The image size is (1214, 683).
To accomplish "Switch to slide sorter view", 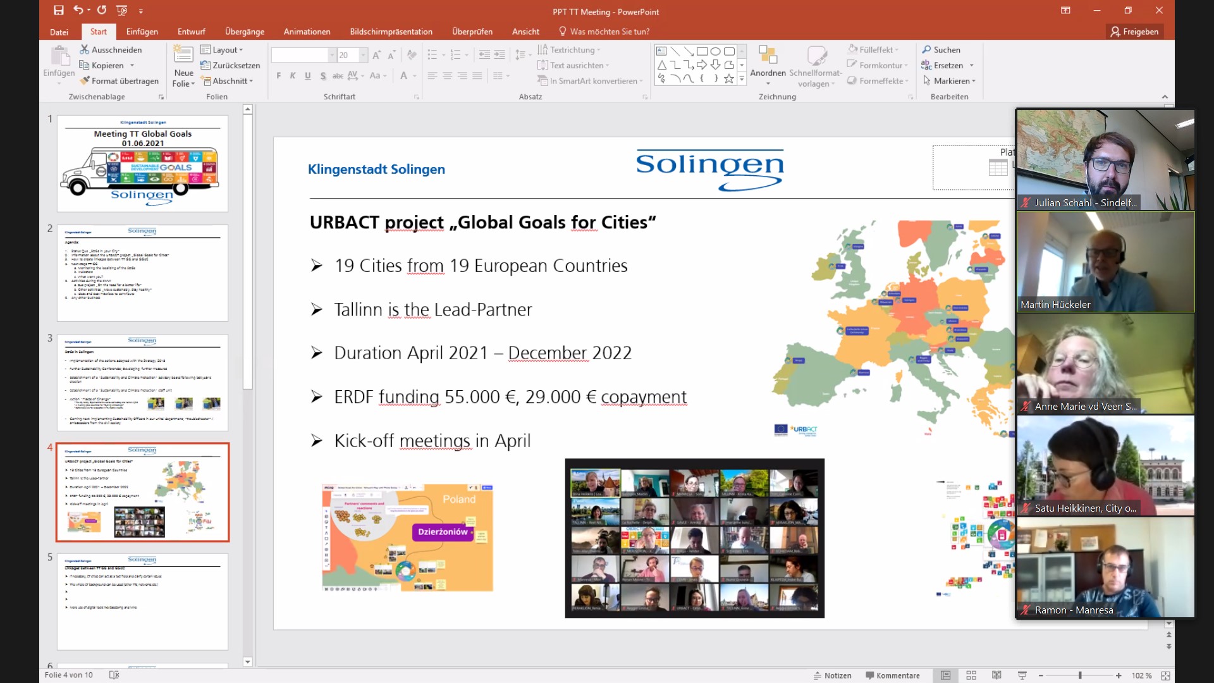I will [971, 675].
